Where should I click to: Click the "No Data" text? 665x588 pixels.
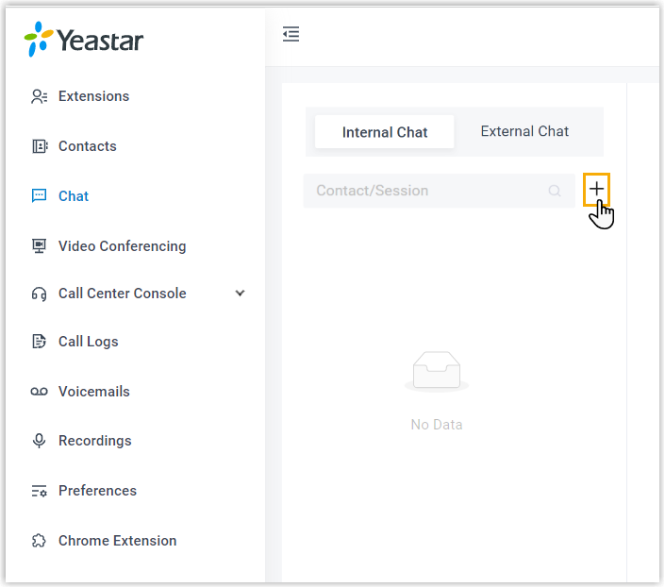click(x=437, y=425)
